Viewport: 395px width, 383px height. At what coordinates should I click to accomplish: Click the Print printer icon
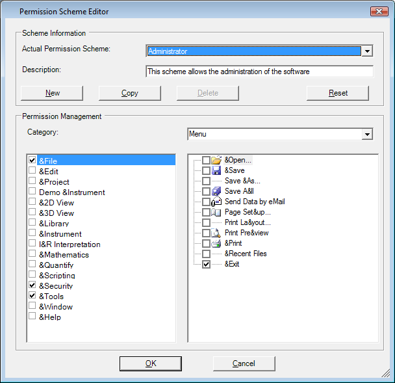tap(217, 243)
